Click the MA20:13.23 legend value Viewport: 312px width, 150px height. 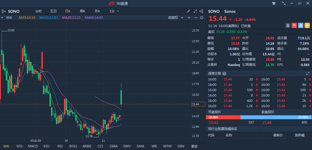(x=71, y=18)
